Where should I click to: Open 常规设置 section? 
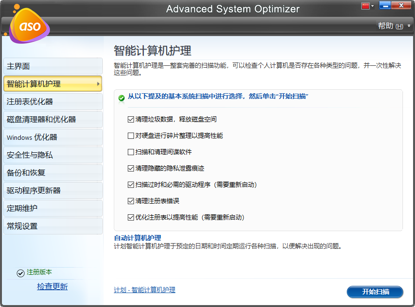click(x=53, y=226)
